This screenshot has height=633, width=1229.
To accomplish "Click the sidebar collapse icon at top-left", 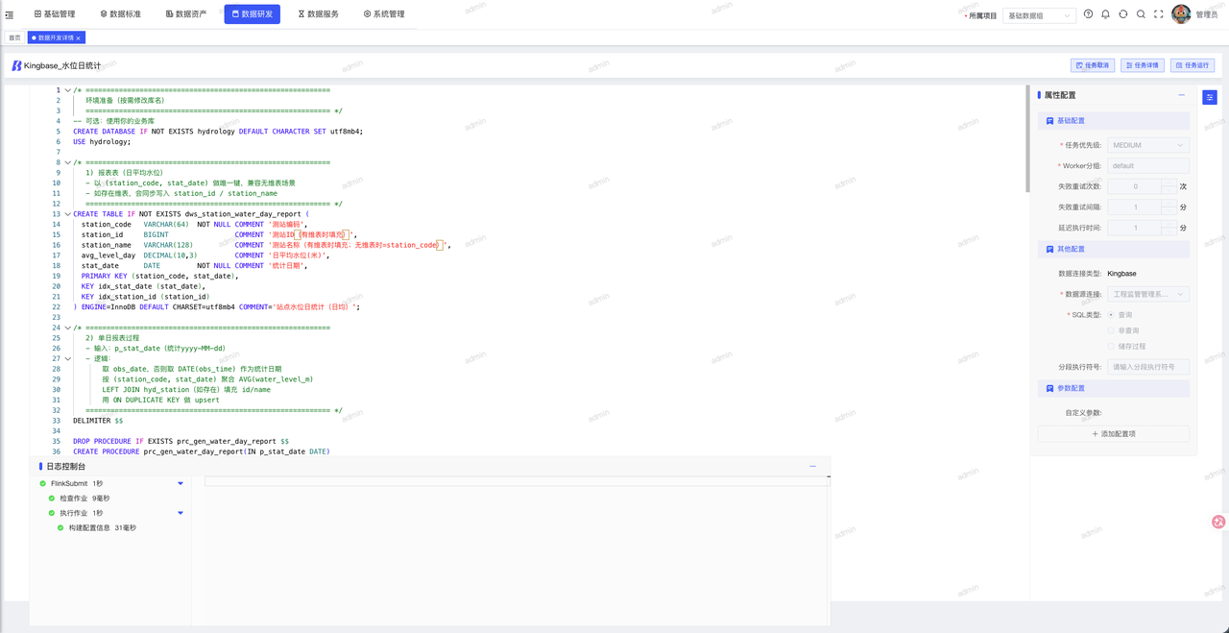I will click(x=10, y=14).
